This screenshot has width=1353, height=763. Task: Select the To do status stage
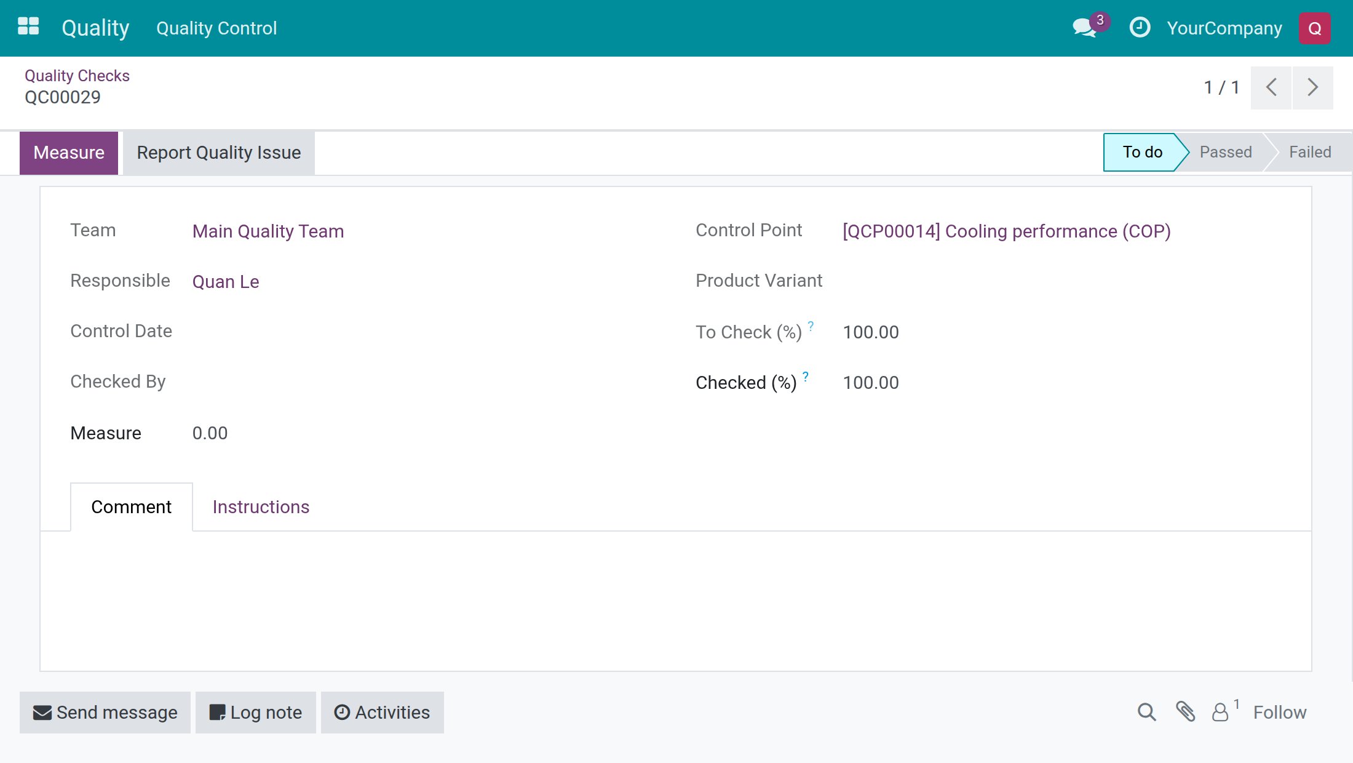pos(1142,152)
